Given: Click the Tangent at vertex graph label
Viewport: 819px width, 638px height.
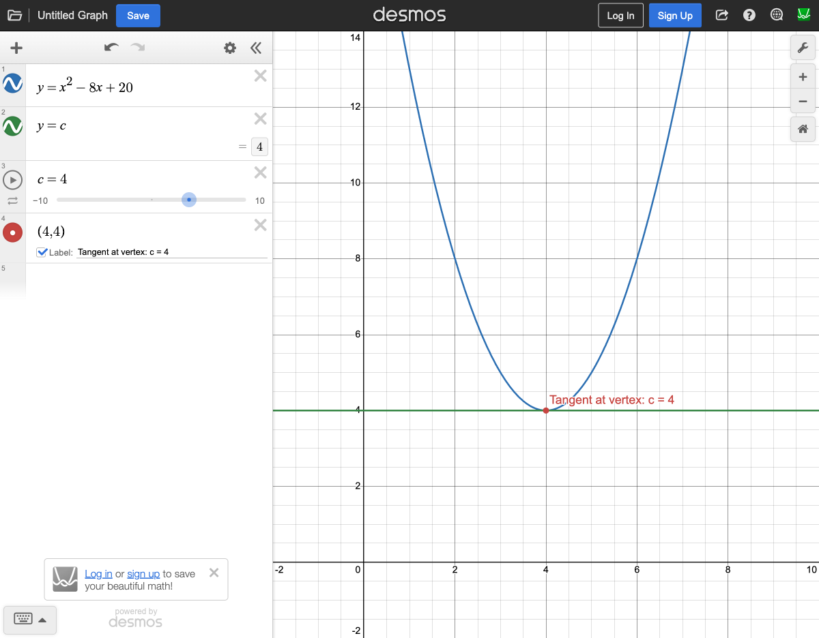Looking at the screenshot, I should 612,400.
